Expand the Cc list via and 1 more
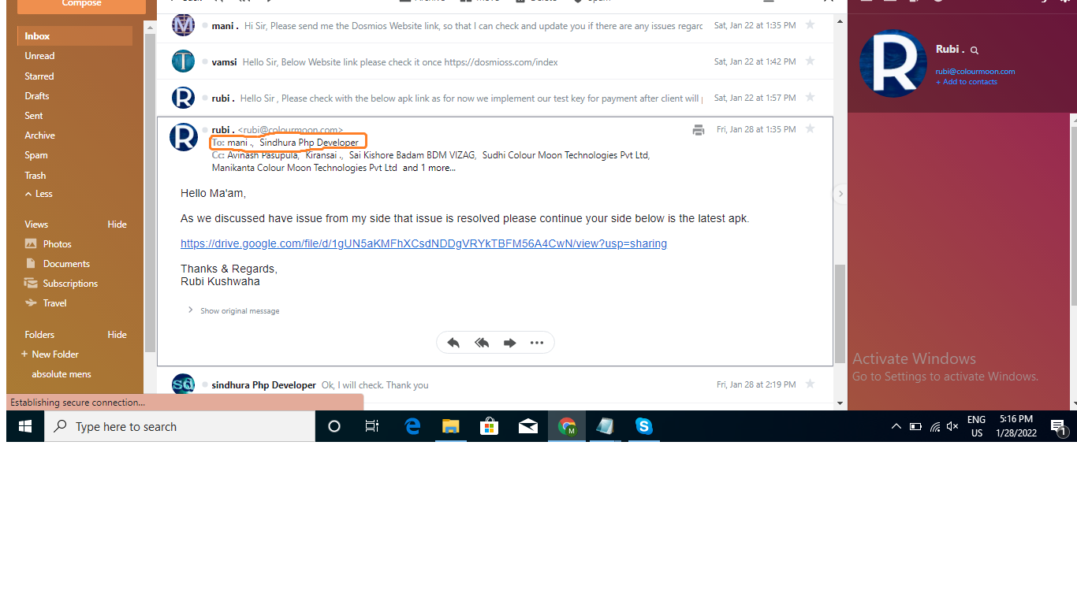Image resolution: width=1077 pixels, height=605 pixels. [x=429, y=168]
